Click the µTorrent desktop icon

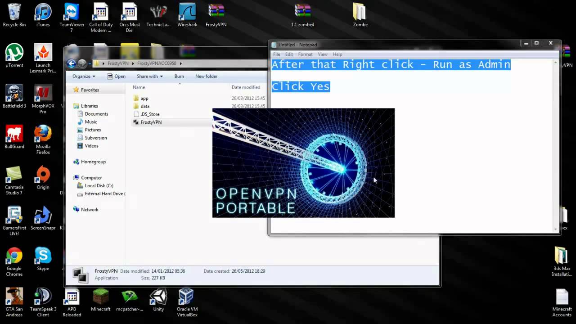pyautogui.click(x=14, y=56)
